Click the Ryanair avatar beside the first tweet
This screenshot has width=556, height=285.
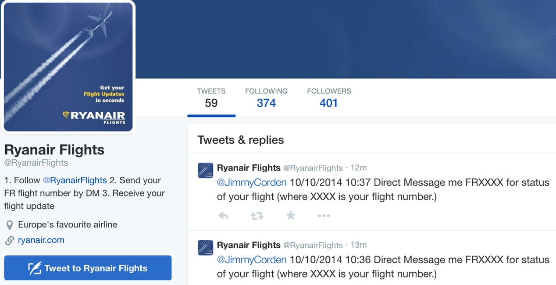coord(204,171)
